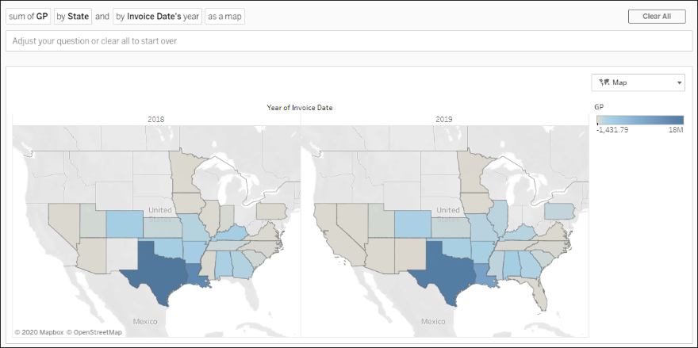Click the 2018 column header
698x348 pixels.
click(156, 118)
